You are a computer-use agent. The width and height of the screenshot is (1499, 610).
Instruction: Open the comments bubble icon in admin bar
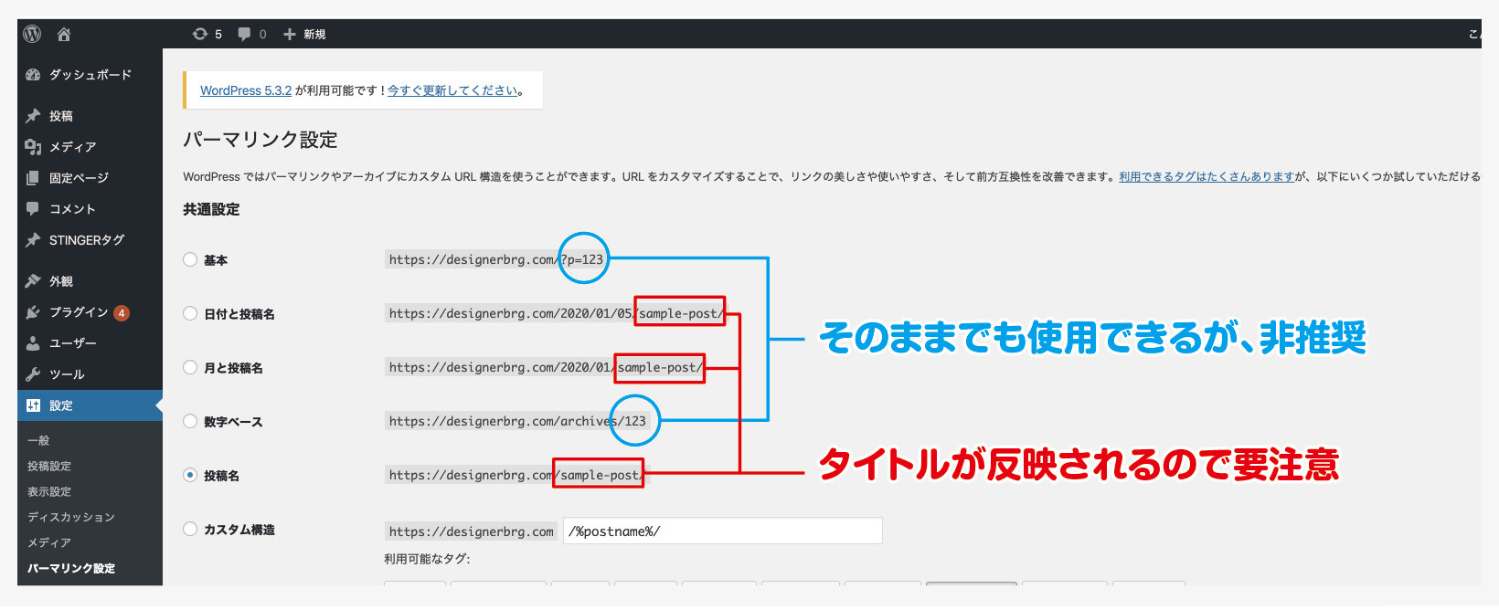coord(251,34)
